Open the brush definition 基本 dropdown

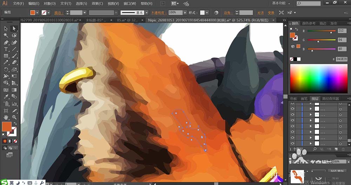[x=147, y=13]
